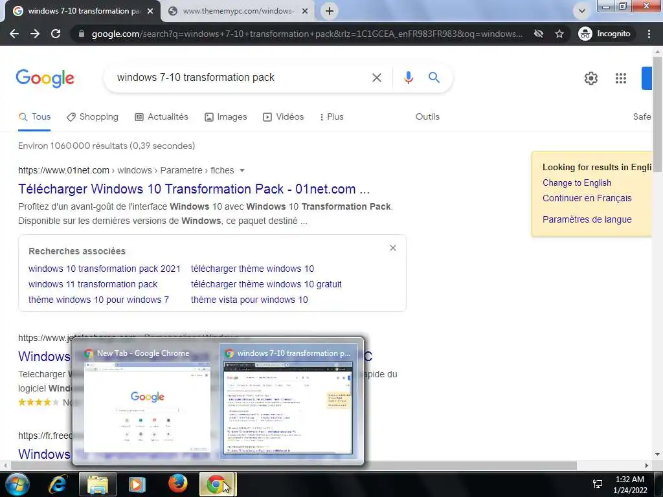The image size is (663, 497).
Task: Go back using the browser back arrow
Action: 14,34
